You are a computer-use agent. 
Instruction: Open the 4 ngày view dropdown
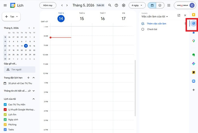[x=137, y=5]
